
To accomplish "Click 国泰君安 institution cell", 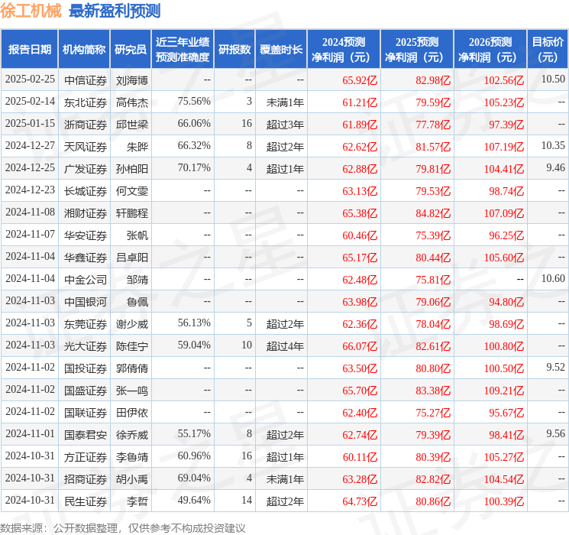I will (x=86, y=435).
